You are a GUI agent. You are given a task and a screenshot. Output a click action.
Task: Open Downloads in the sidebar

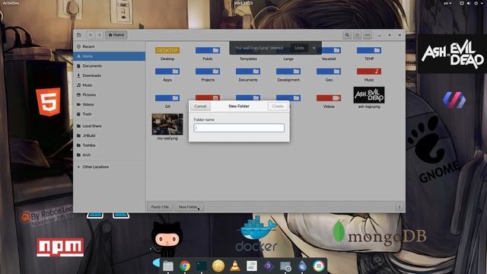coord(110,75)
